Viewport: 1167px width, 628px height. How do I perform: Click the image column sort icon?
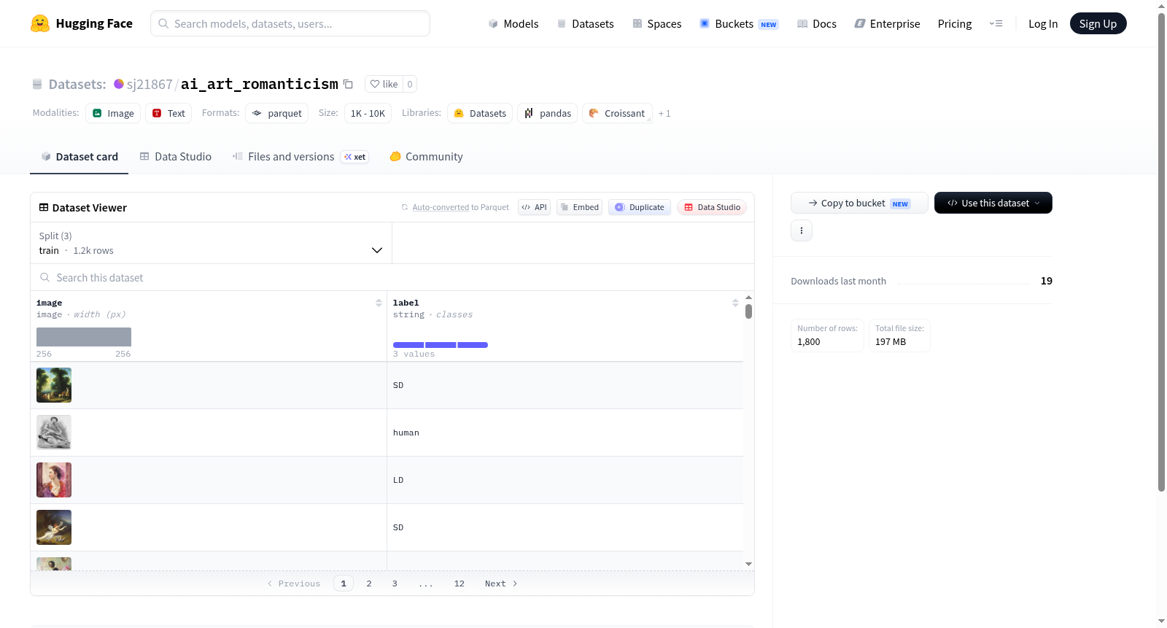pos(379,303)
